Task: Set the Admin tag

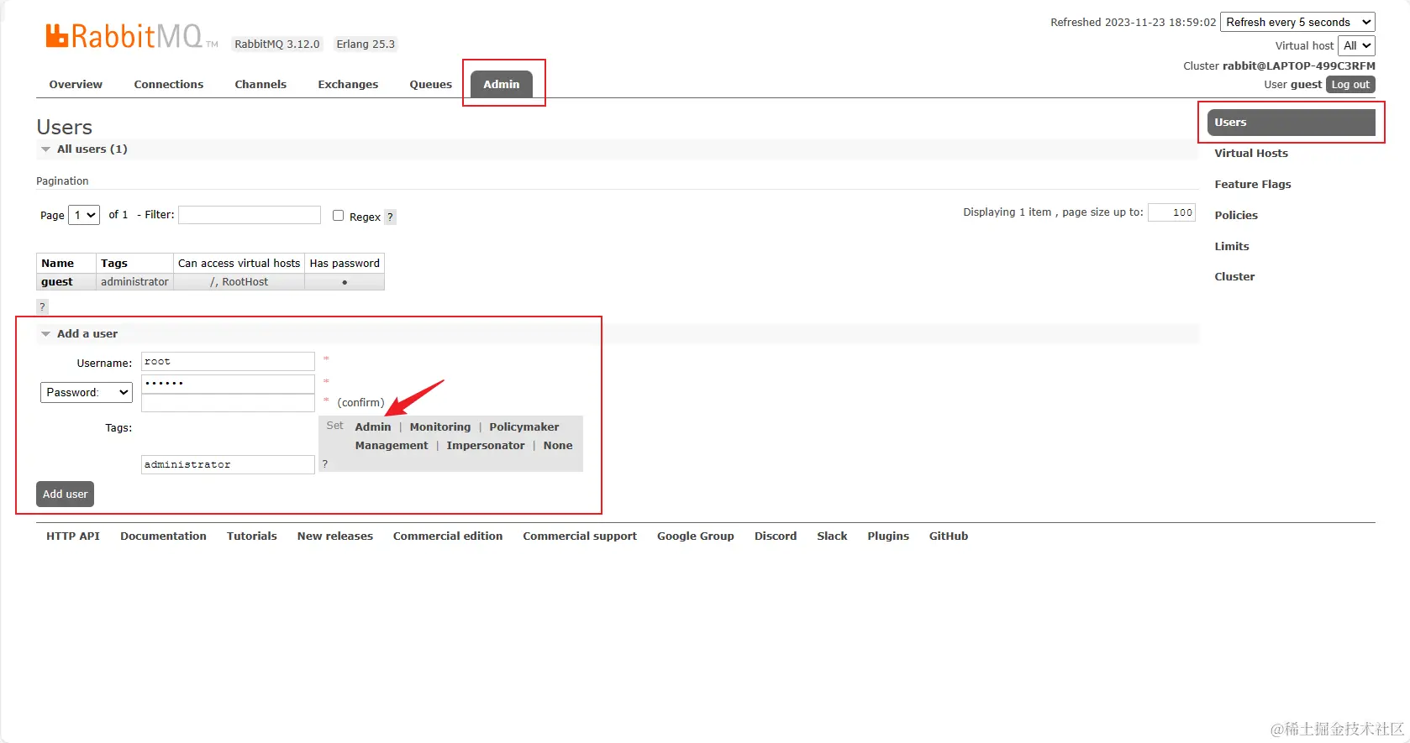Action: tap(373, 426)
